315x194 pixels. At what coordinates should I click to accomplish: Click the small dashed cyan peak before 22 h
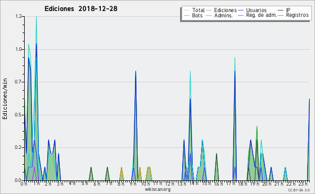pos(285,167)
